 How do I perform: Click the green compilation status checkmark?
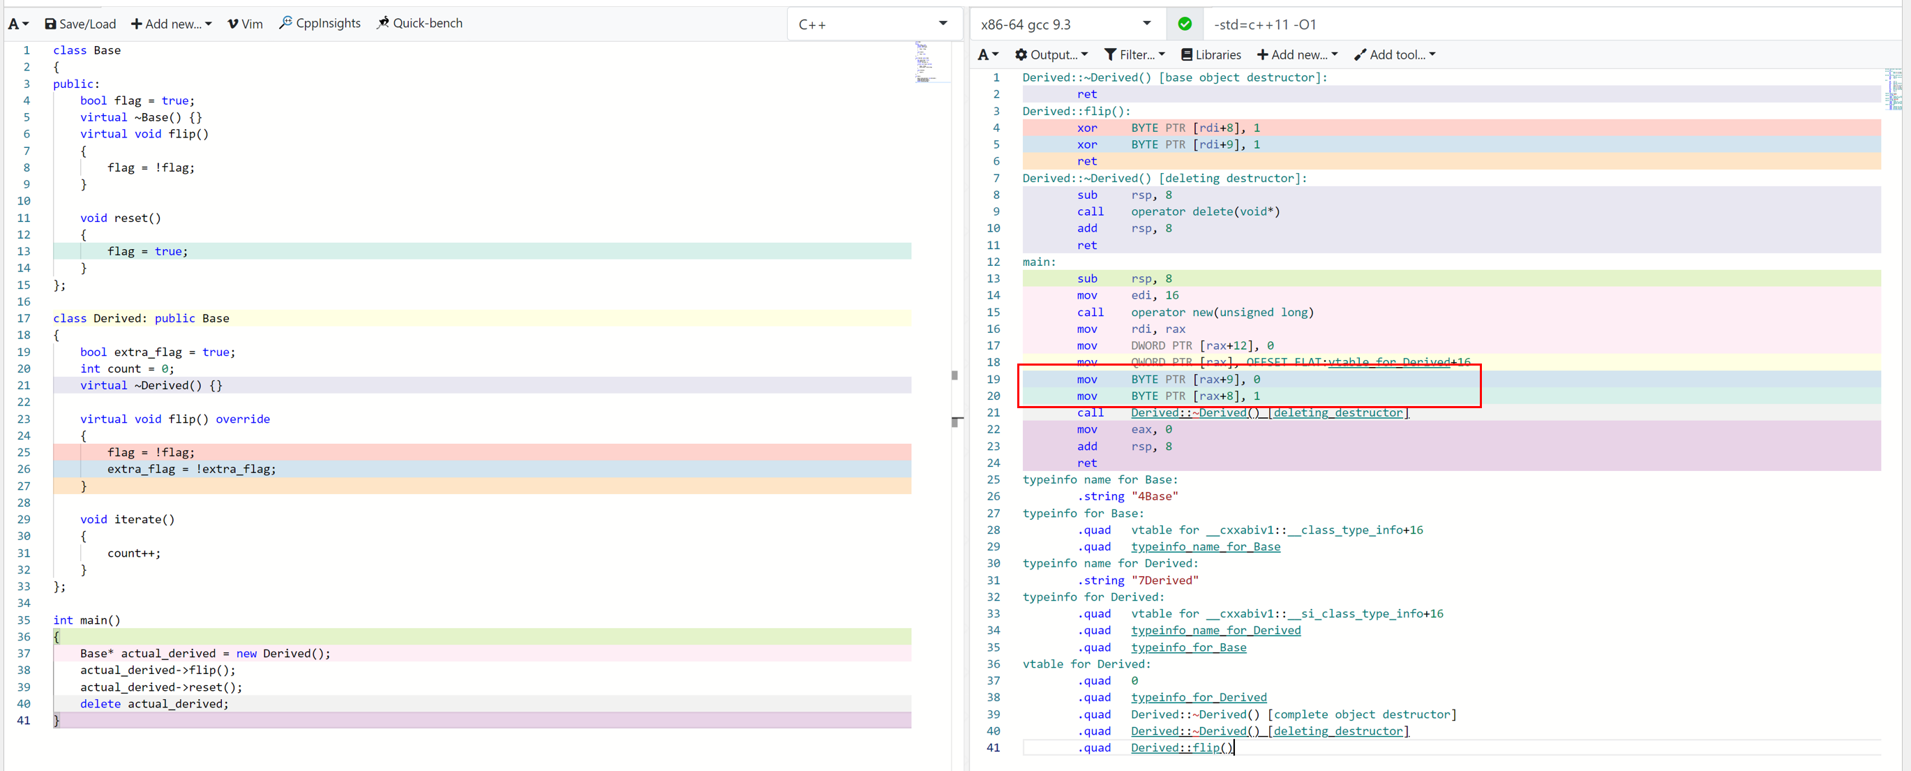(1185, 24)
